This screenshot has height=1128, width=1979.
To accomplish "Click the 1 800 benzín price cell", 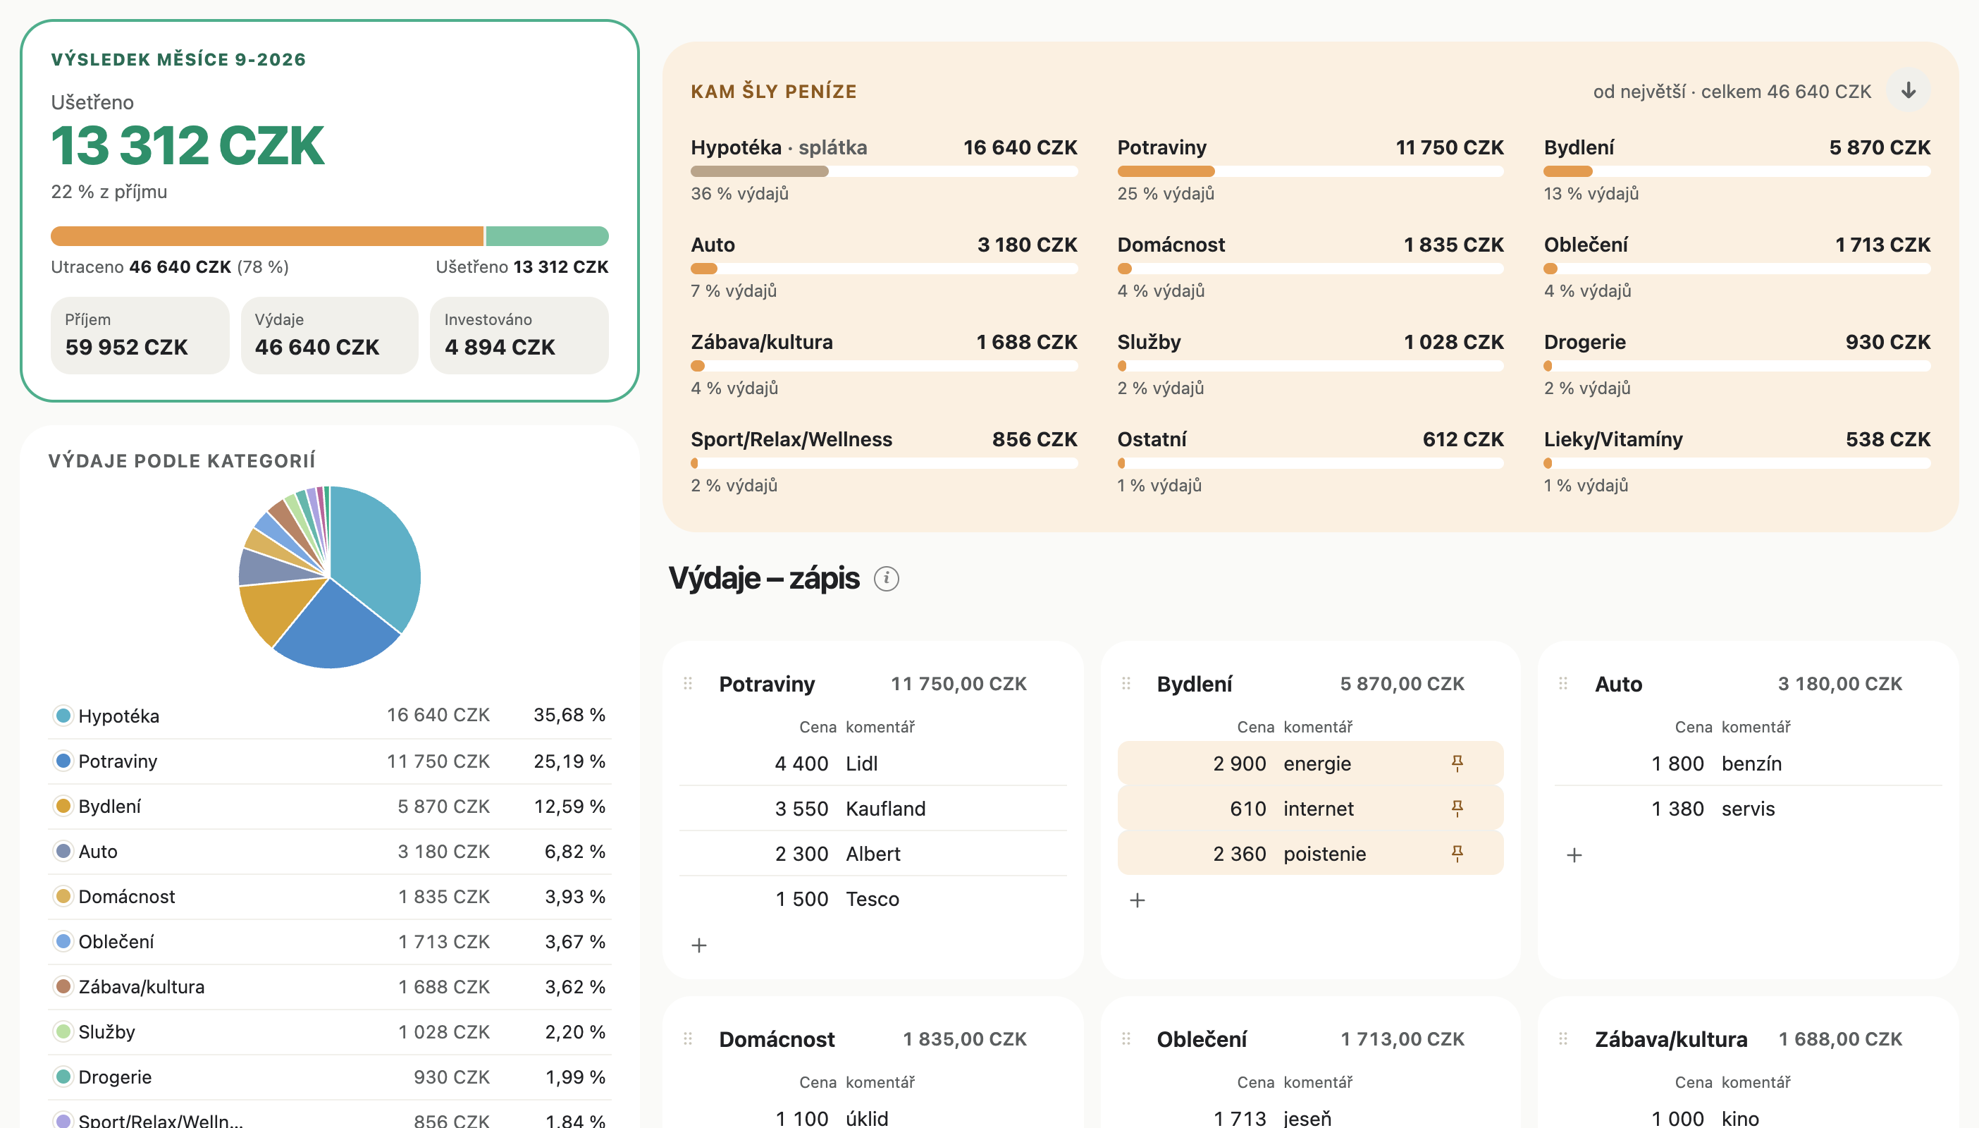I will click(1677, 763).
